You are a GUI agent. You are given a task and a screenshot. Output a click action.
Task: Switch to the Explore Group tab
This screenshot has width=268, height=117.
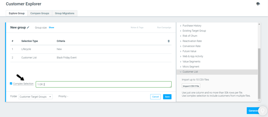tap(17, 13)
